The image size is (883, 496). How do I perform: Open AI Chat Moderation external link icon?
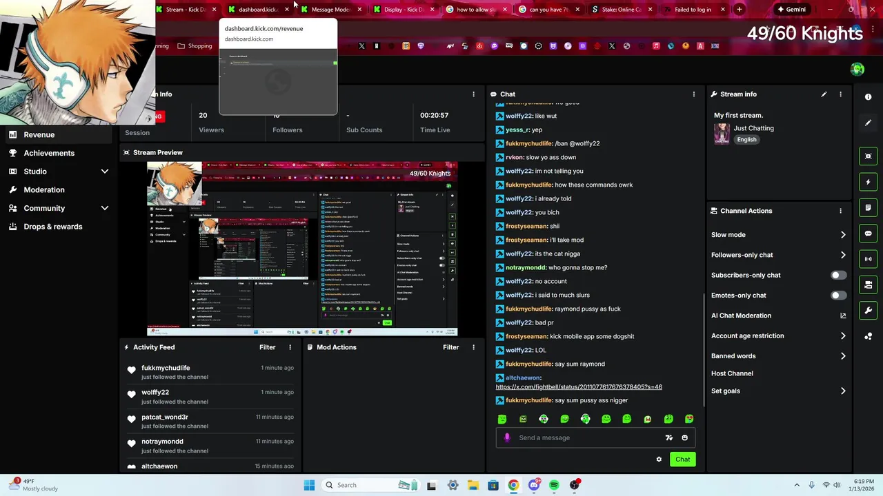pyautogui.click(x=843, y=316)
